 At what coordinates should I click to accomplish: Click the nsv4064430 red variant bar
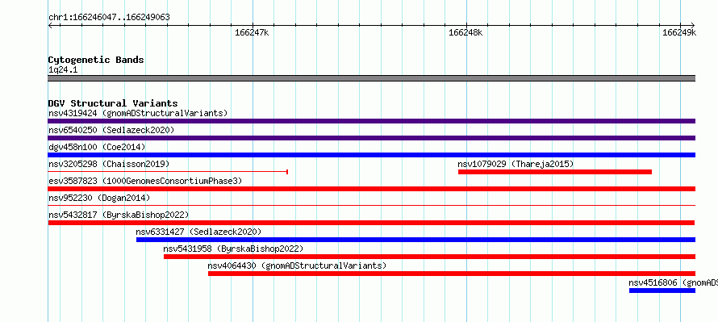(x=452, y=274)
